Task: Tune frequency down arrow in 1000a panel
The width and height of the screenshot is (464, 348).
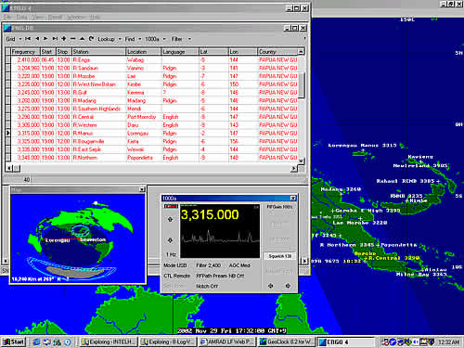Action: [x=170, y=240]
